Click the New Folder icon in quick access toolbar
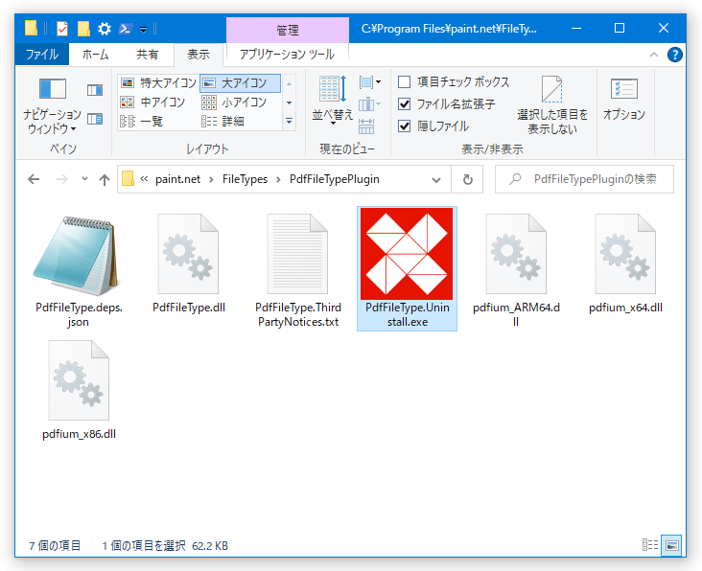The height and width of the screenshot is (571, 702). (x=83, y=29)
